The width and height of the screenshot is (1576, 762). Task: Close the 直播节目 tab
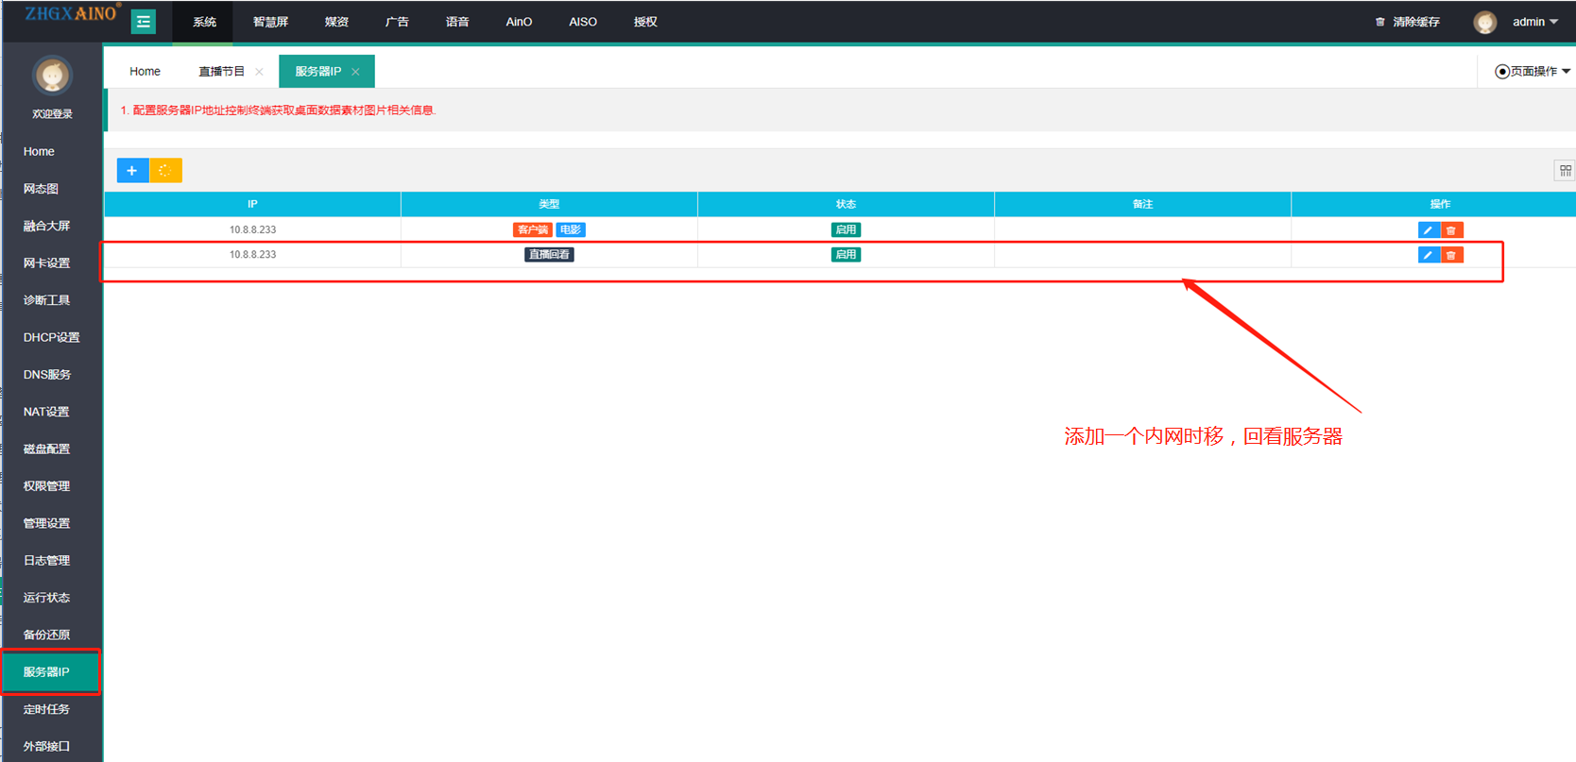[x=260, y=72]
